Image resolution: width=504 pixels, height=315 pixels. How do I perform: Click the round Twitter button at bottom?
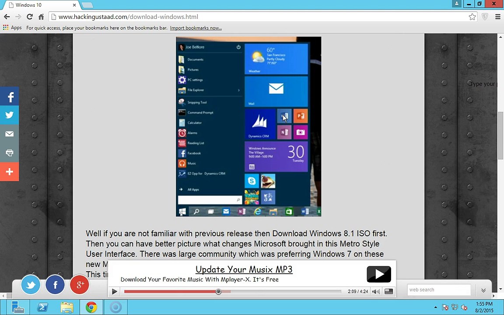[x=31, y=285]
